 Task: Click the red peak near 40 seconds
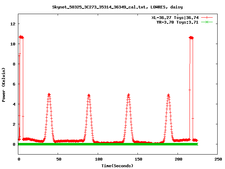(x=49, y=95)
